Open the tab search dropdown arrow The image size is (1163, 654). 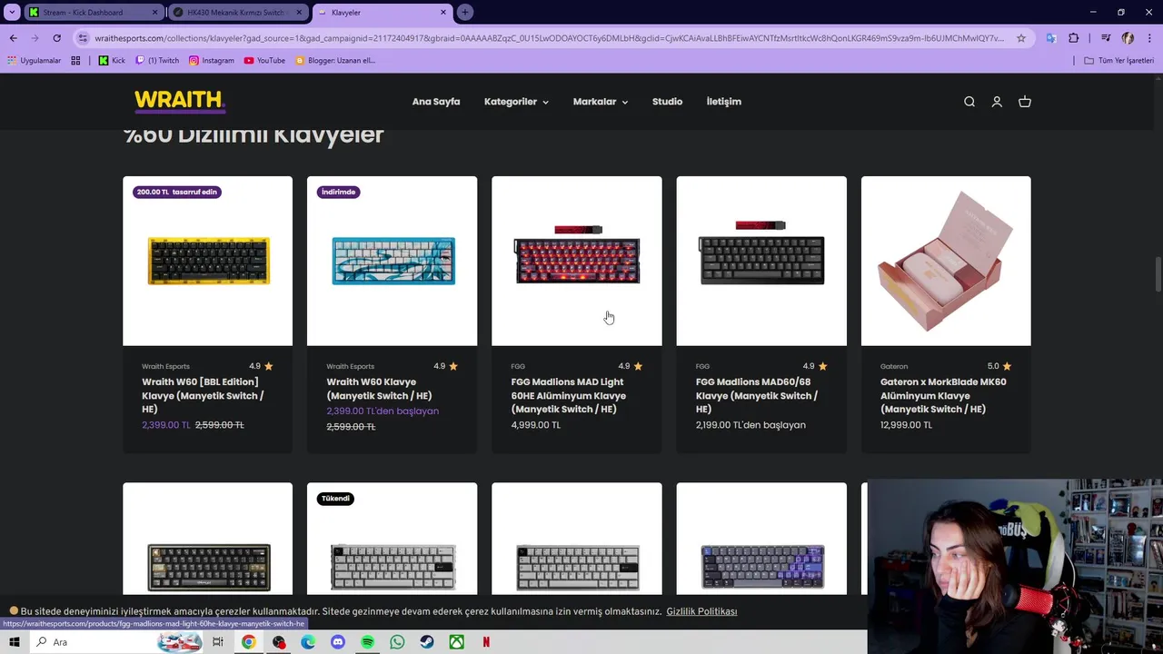click(12, 12)
